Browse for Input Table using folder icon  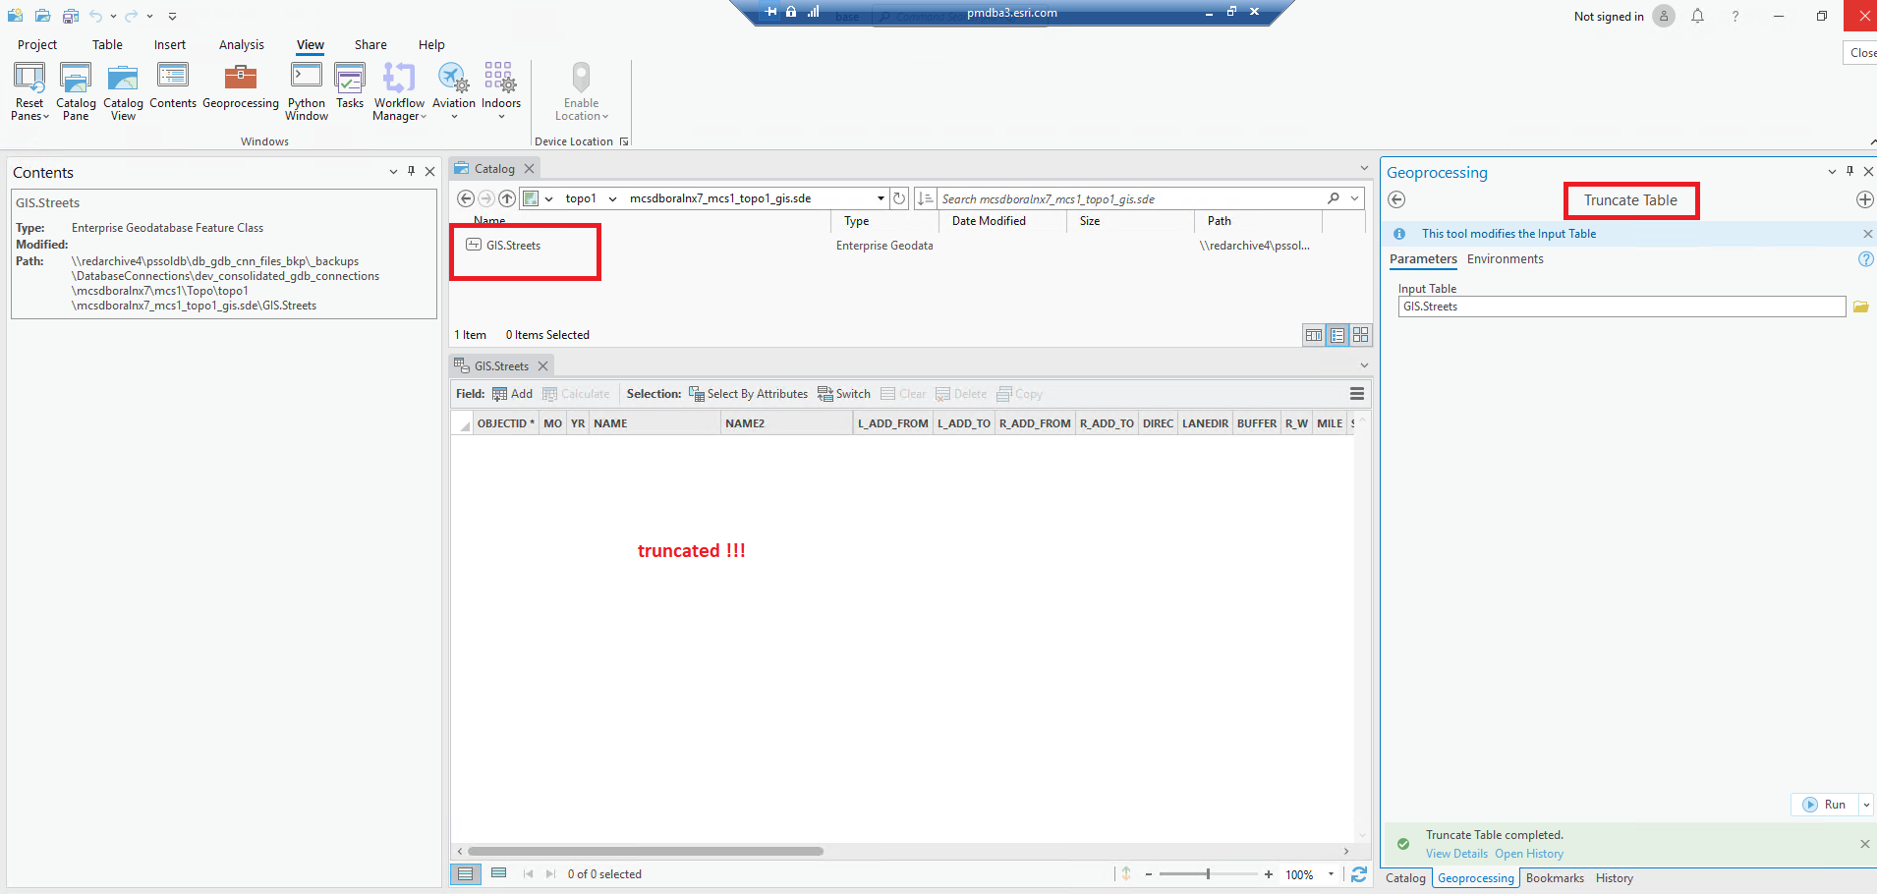tap(1860, 306)
